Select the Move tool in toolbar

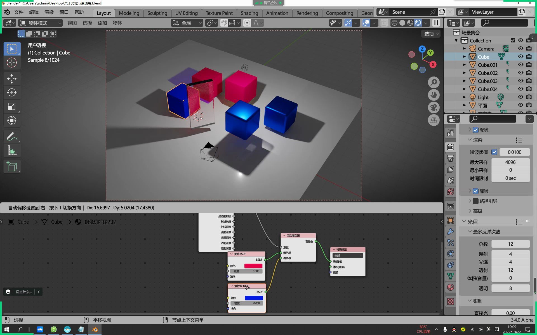(x=11, y=78)
